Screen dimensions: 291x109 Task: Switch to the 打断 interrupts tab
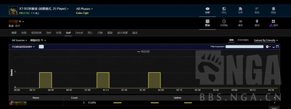point(100,33)
